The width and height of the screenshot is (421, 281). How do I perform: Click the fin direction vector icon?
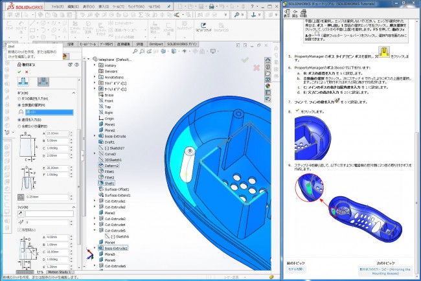21,214
